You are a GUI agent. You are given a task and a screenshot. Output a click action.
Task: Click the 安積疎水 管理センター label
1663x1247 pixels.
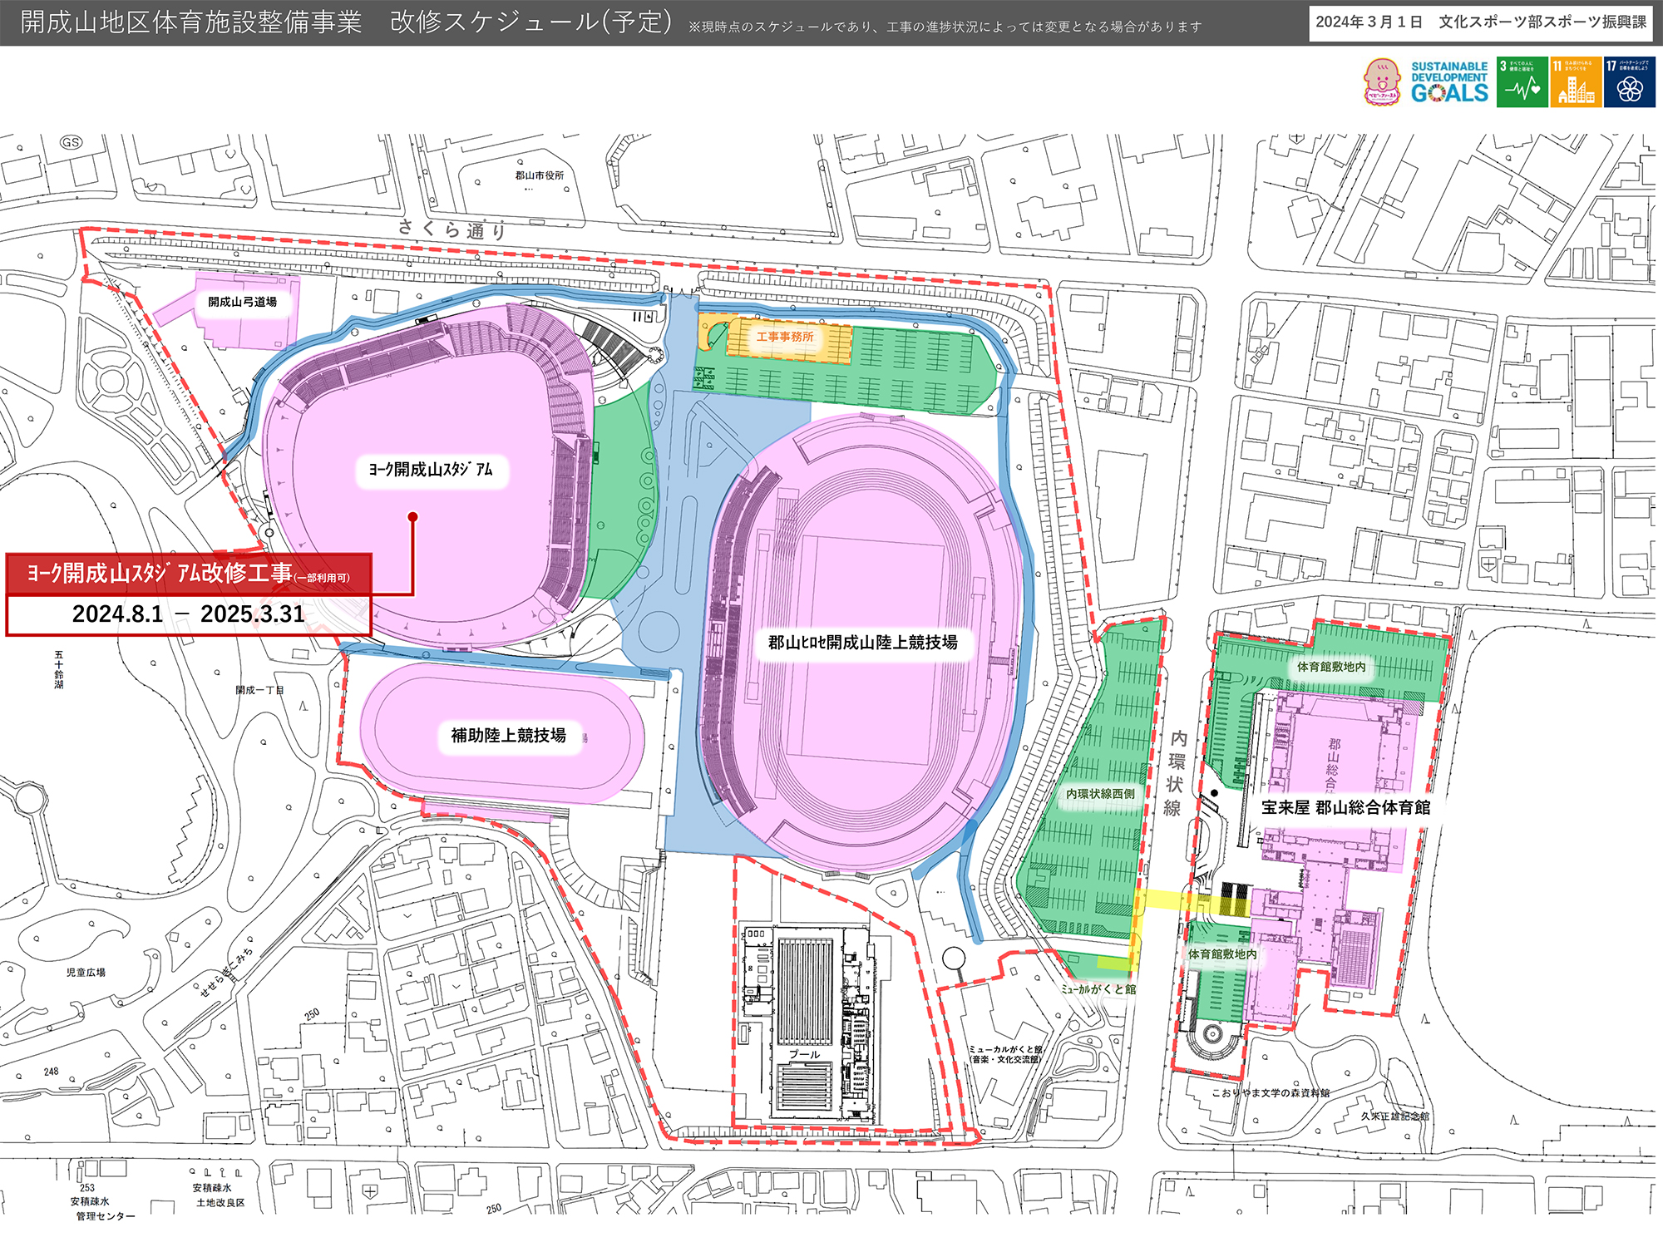pyautogui.click(x=102, y=1209)
